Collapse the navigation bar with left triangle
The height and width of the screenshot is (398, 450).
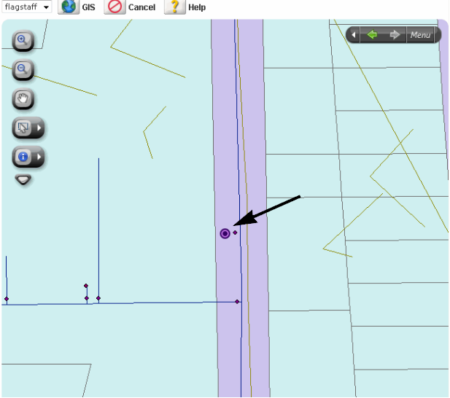[x=354, y=35]
